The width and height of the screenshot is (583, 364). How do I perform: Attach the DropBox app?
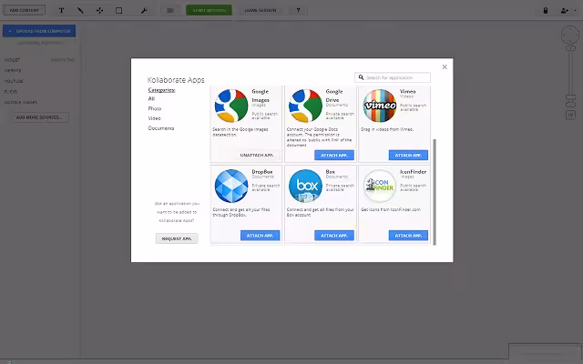(260, 236)
